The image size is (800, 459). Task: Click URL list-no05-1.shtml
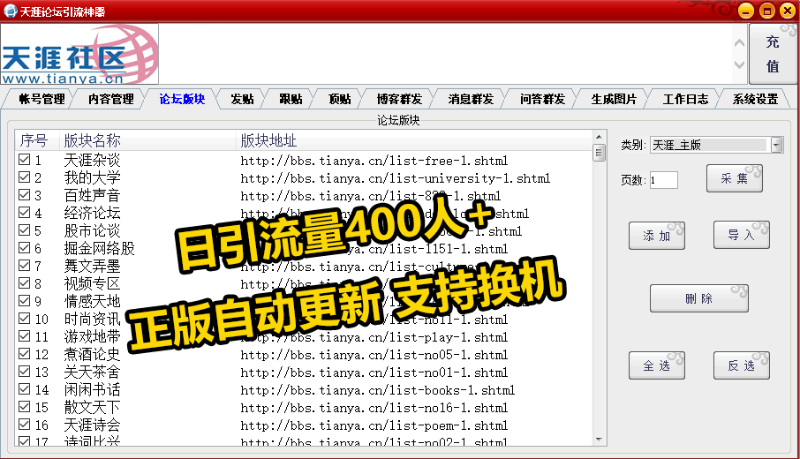click(374, 356)
